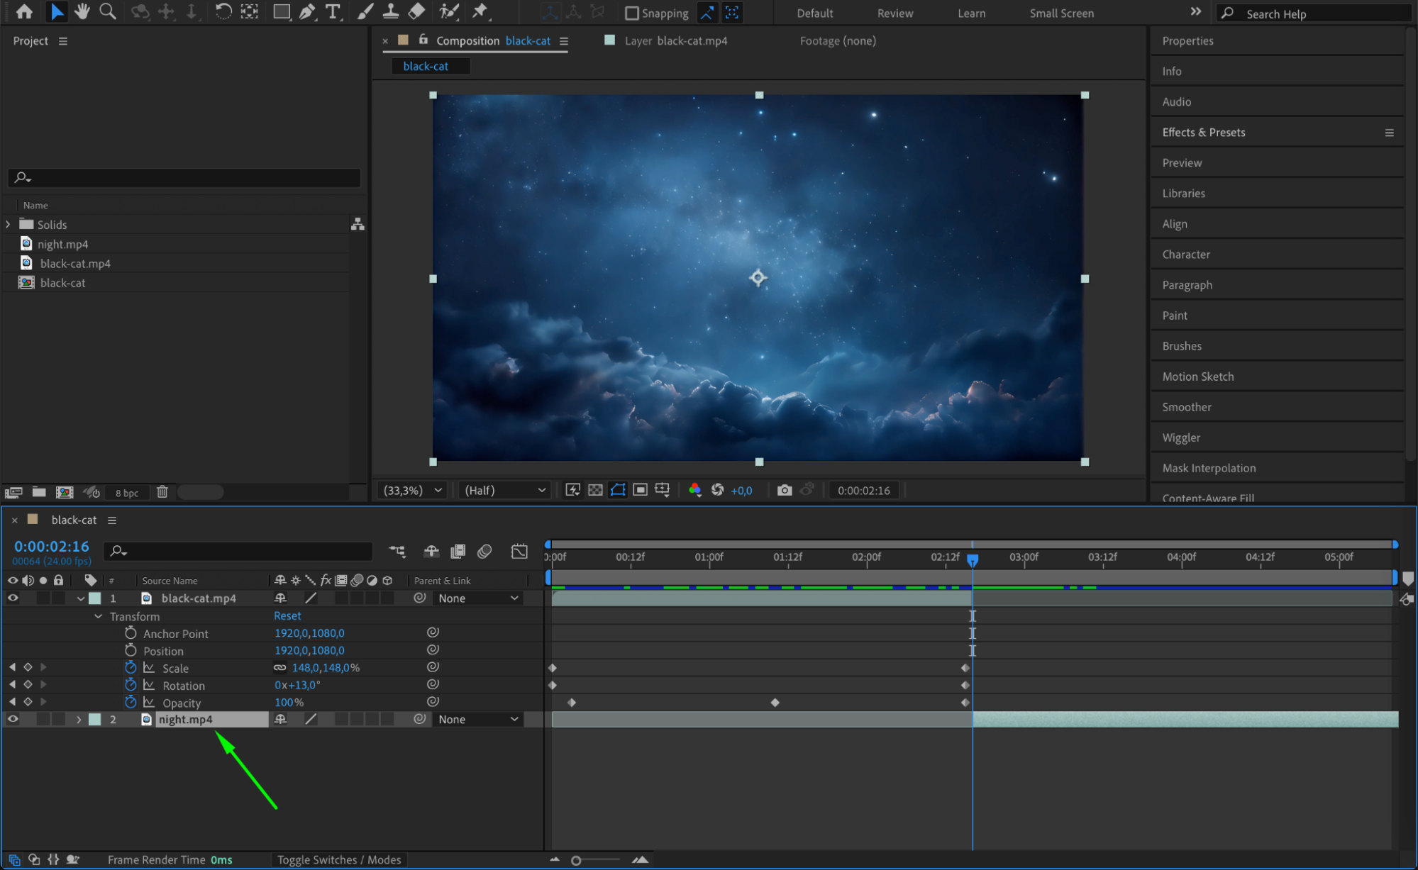Switch to Layer black-cat.mp4 tab

click(x=675, y=41)
